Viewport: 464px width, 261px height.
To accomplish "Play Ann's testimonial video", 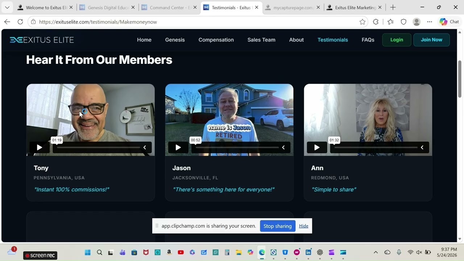I will tap(317, 147).
